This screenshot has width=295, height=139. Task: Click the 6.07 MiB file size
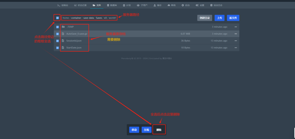(x=185, y=34)
